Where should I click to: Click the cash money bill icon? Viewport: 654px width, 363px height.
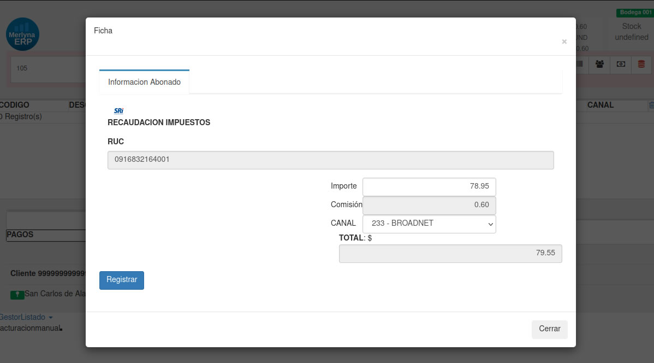621,64
